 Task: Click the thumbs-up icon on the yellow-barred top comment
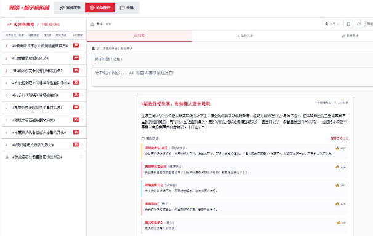[337, 148]
